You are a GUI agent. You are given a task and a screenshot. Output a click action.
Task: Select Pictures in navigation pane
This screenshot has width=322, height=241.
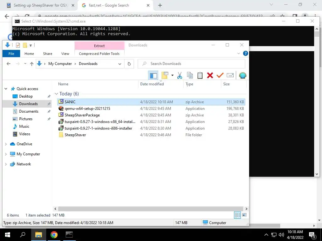(x=26, y=119)
